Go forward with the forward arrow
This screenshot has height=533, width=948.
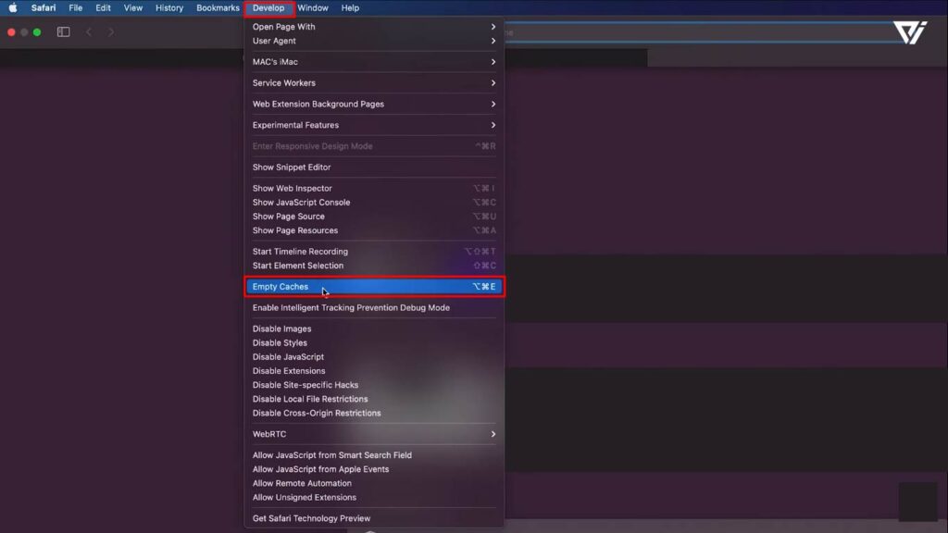[111, 32]
